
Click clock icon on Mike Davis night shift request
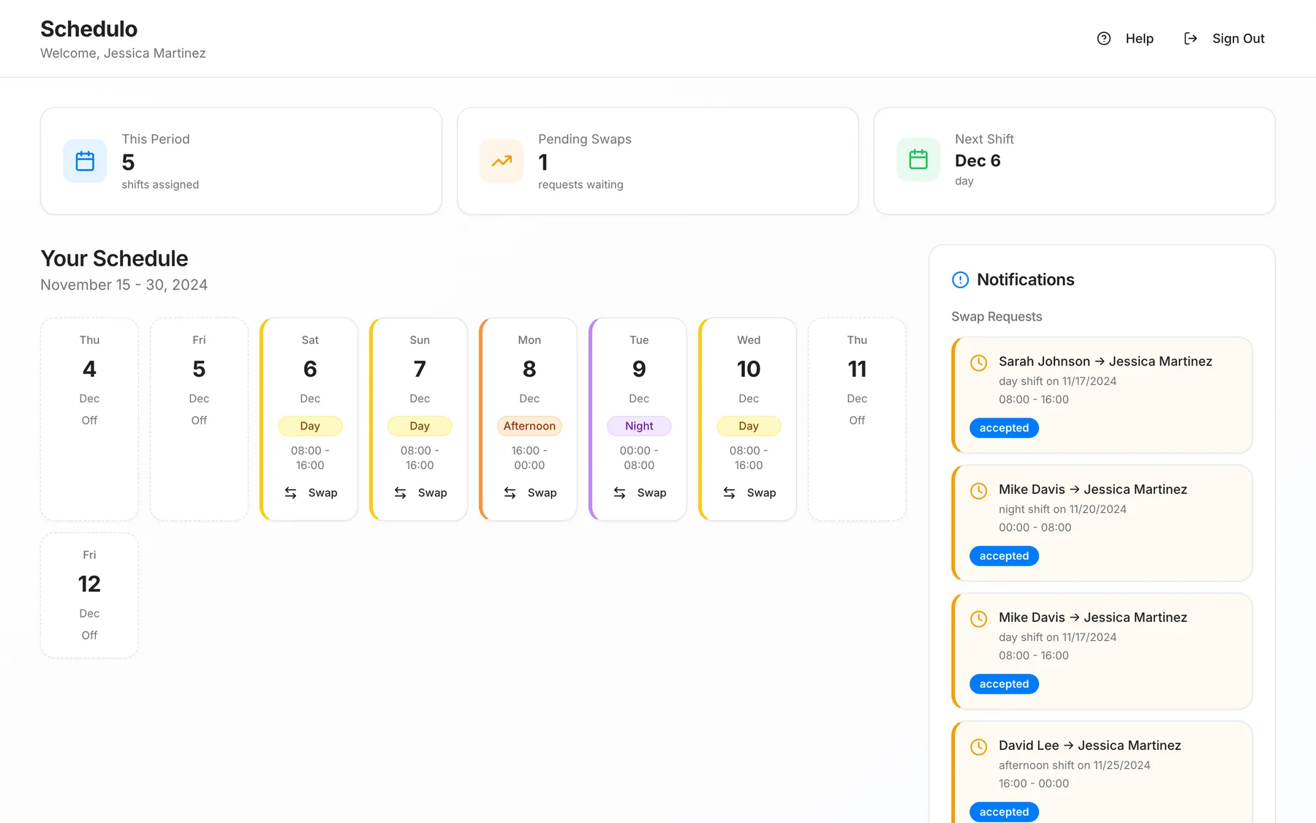tap(978, 491)
